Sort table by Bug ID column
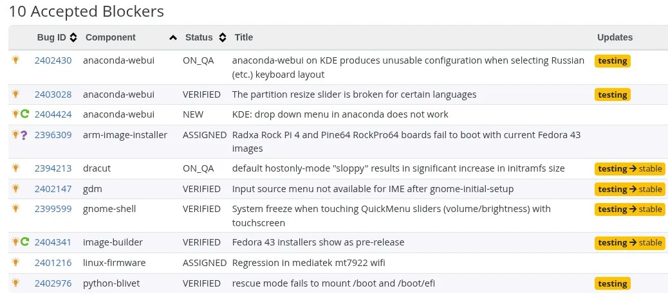This screenshot has width=668, height=302. point(57,37)
